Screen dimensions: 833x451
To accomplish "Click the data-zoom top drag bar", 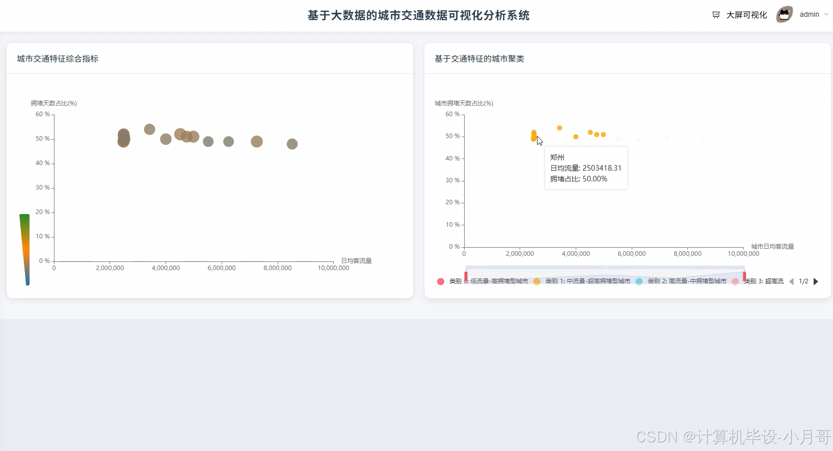I will (x=605, y=267).
